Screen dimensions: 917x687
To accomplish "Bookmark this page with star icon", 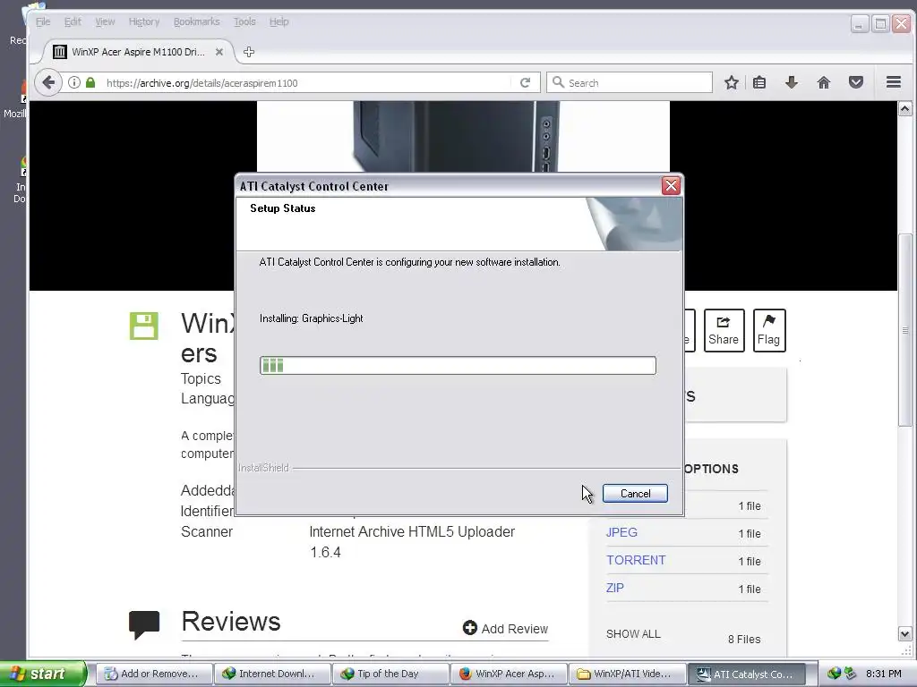I will coord(731,82).
